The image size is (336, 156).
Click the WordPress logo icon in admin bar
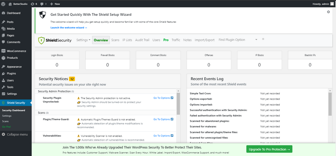(3, 3)
